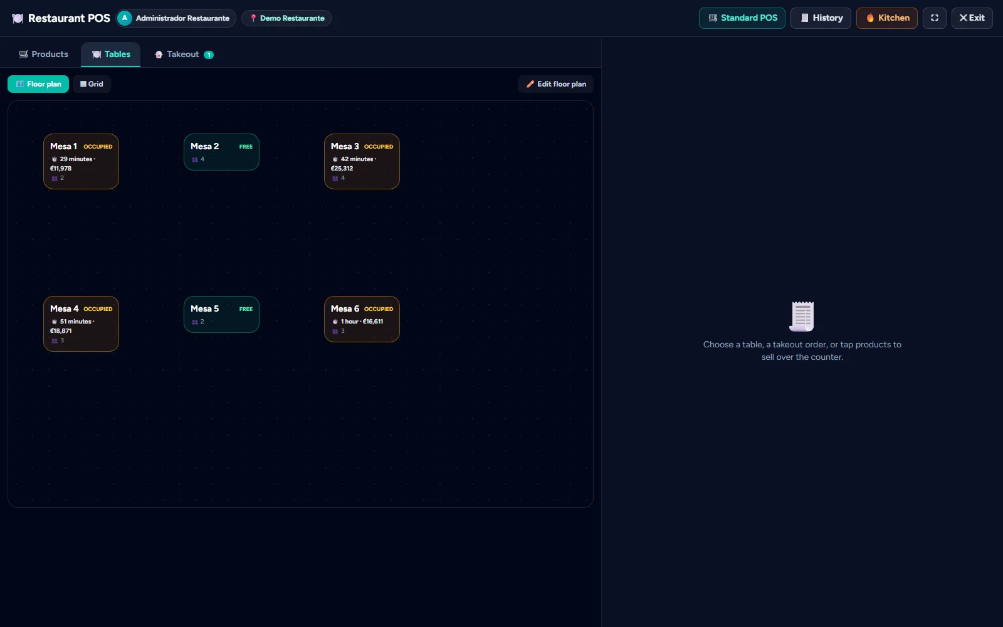Select occupied table Mesa 3
1003x627 pixels.
(x=362, y=161)
